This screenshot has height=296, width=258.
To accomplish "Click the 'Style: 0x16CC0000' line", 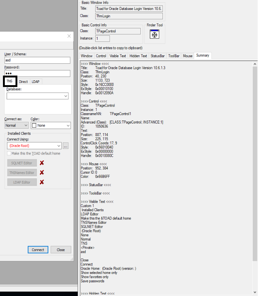I will (x=97, y=84).
